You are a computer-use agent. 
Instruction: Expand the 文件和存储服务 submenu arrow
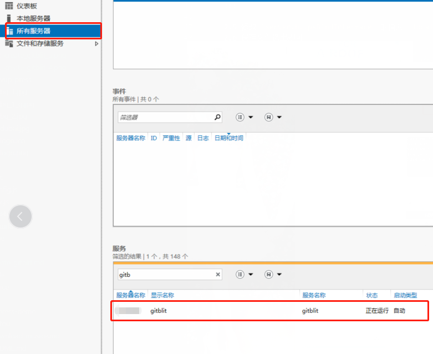pos(96,43)
